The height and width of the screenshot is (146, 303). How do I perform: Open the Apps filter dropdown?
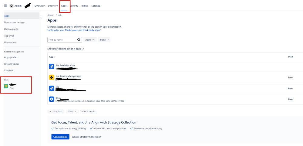[x=90, y=40]
